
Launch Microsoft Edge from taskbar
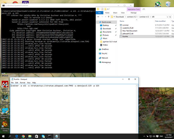pos(17,136)
